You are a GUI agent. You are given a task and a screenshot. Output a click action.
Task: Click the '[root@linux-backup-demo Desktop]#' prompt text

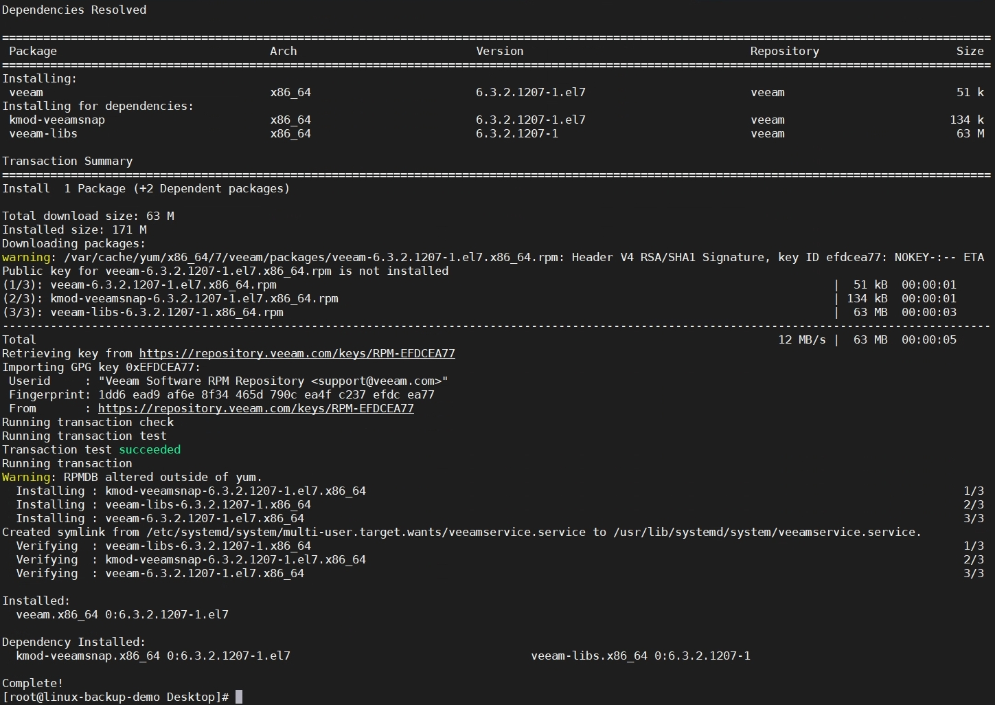[115, 697]
